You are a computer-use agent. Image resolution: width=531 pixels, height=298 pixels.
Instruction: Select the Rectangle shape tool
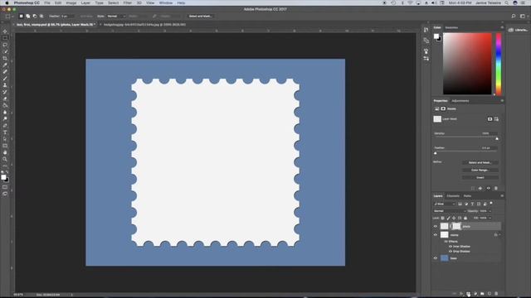coord(5,146)
